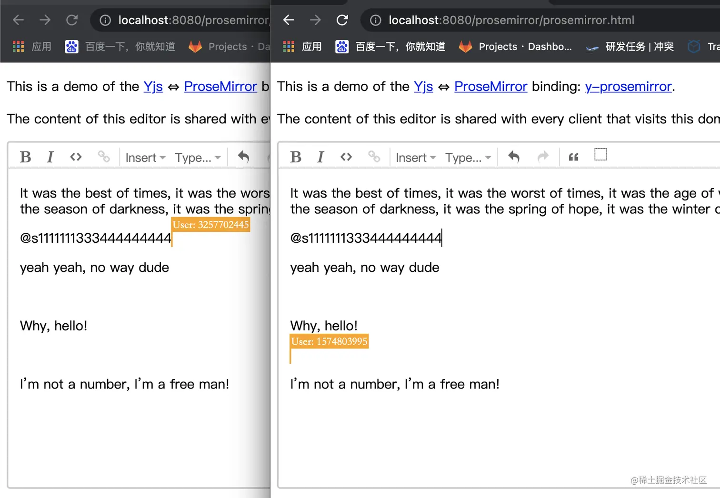Viewport: 720px width, 498px height.
Task: Click the site info icon in the right address bar
Action: 376,20
